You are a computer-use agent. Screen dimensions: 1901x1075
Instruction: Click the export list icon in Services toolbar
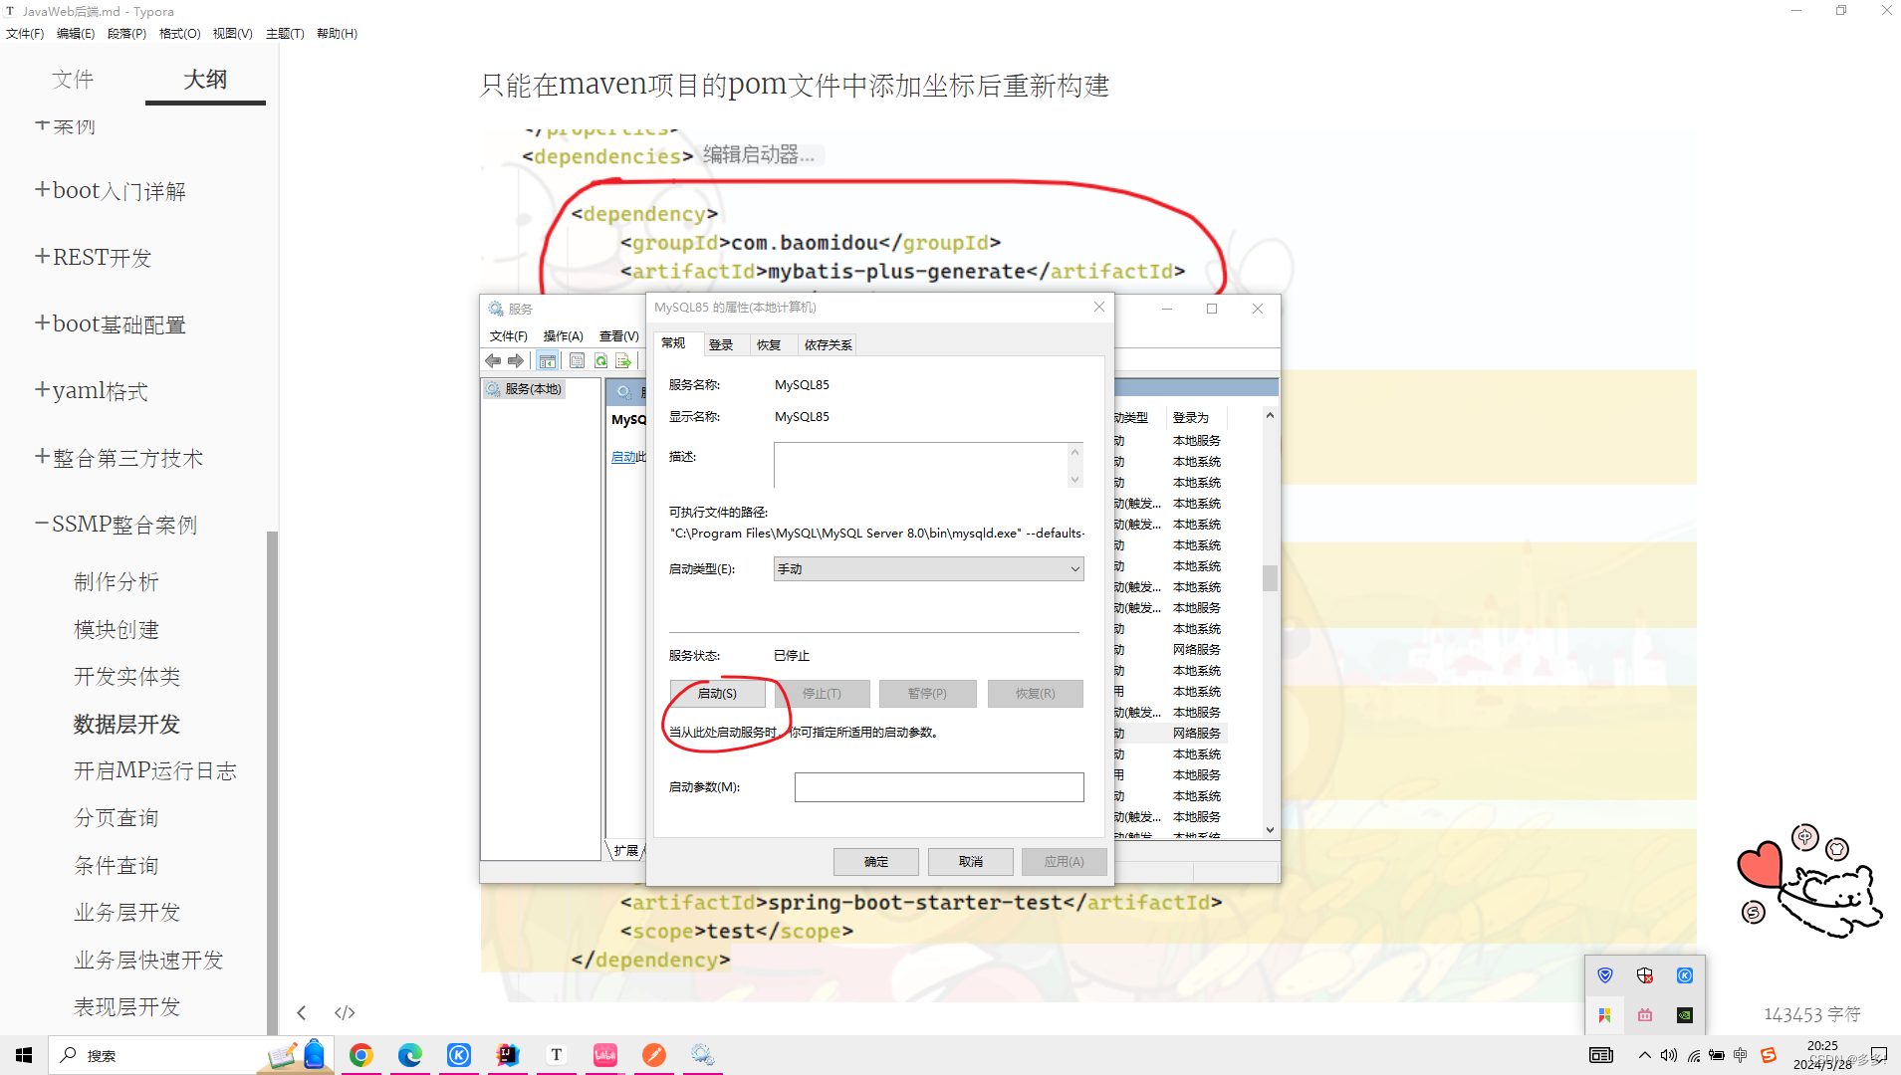coord(622,360)
